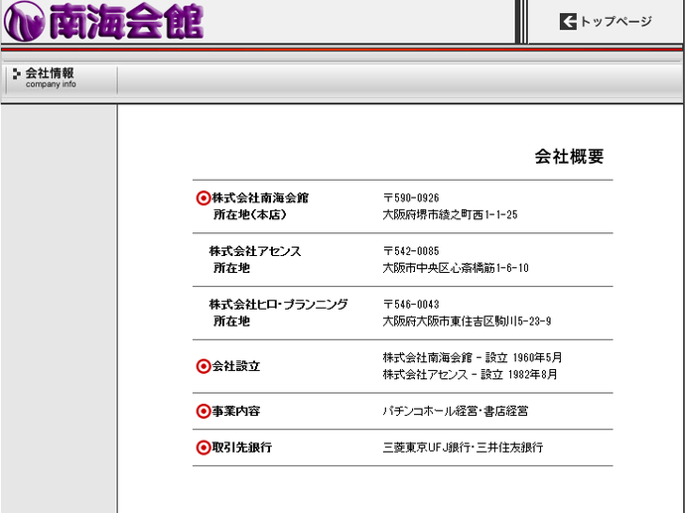Click 三菱東京UFJ銀行・三井住友銀行 text
This screenshot has height=513, width=685.
pyautogui.click(x=463, y=448)
